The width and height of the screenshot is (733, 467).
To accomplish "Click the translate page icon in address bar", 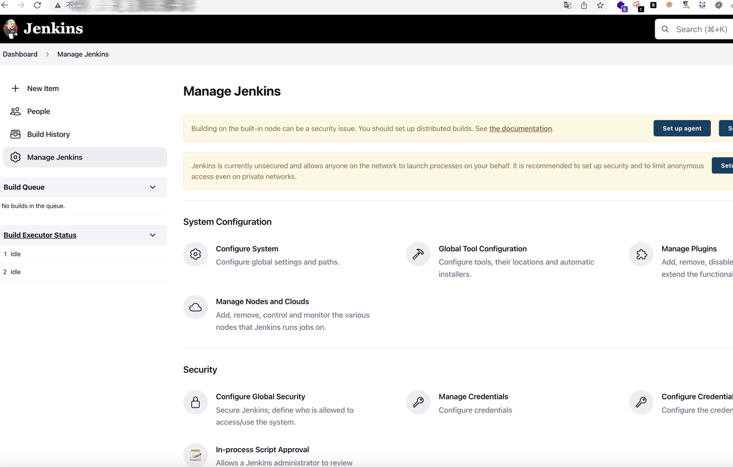I will click(x=568, y=5).
